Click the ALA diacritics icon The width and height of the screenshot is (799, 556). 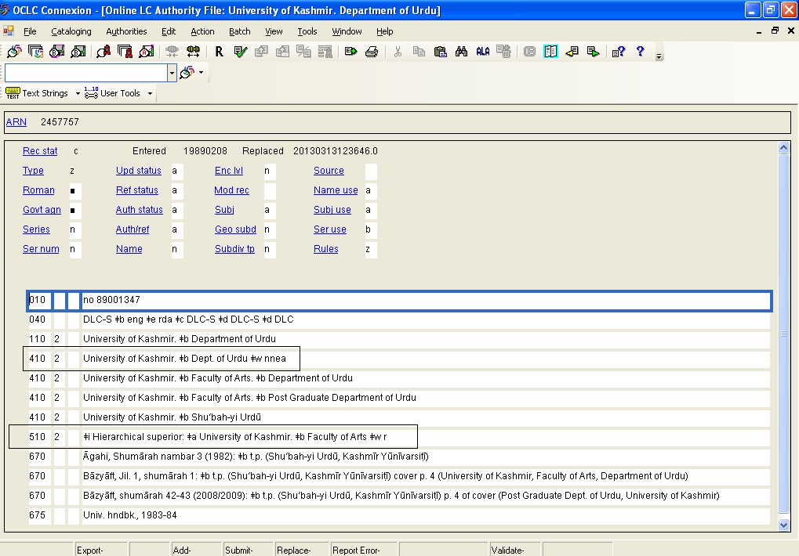(482, 52)
